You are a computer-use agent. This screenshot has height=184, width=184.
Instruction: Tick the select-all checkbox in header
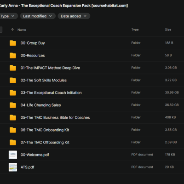[x=0, y=29]
